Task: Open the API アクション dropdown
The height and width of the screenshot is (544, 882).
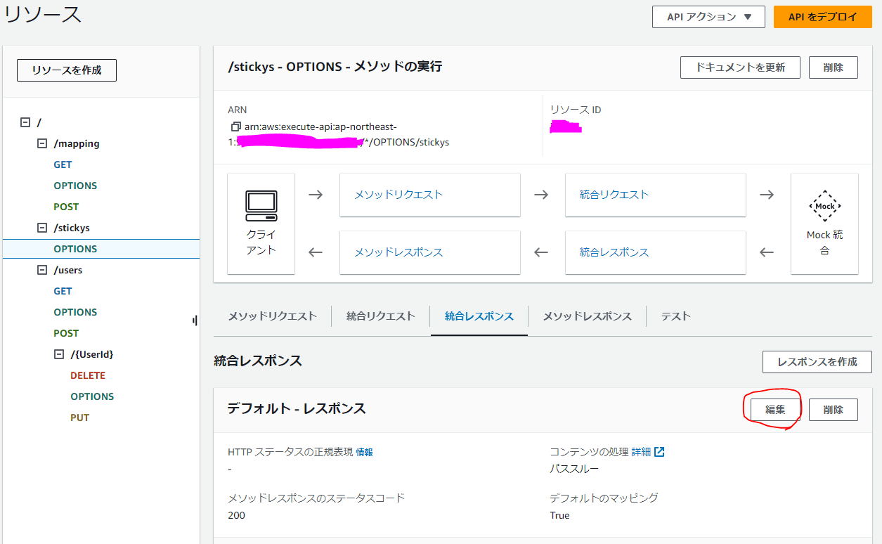Action: [x=708, y=17]
